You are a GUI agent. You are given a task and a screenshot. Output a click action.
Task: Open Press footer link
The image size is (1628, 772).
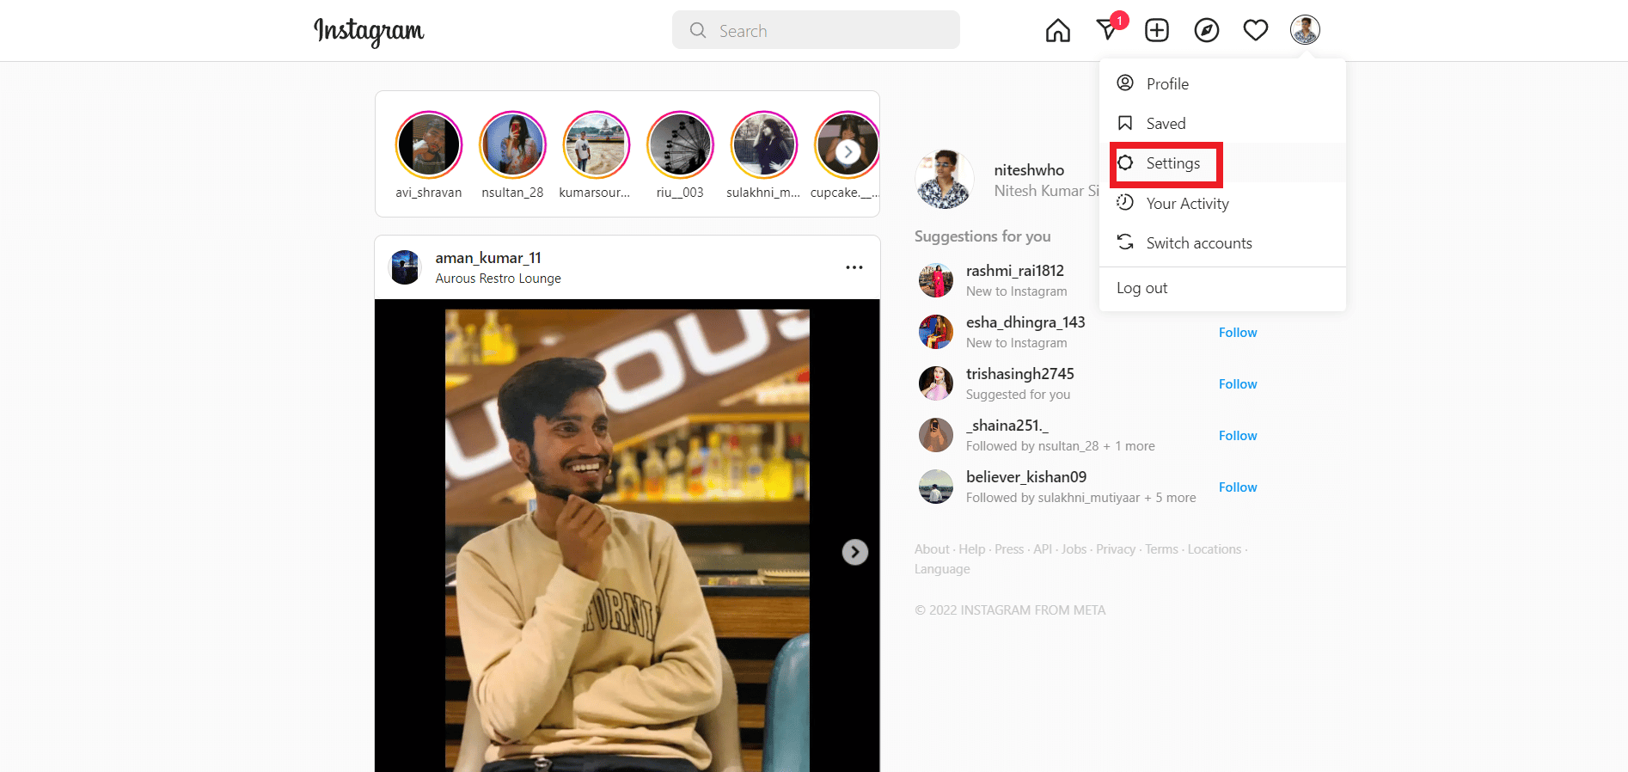[x=1009, y=549]
